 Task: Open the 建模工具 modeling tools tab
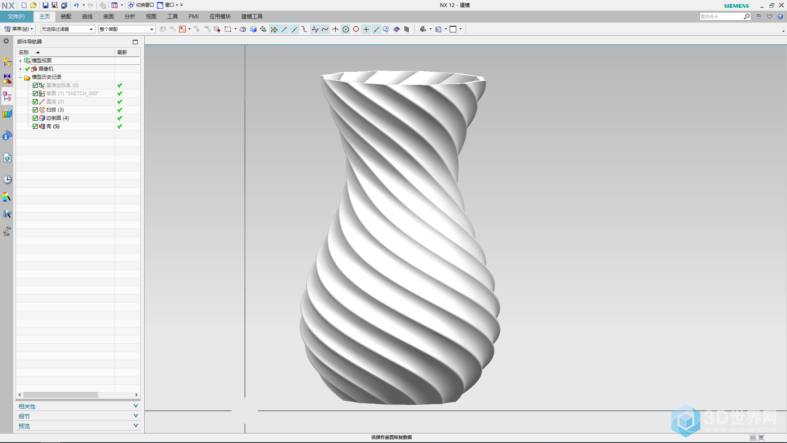[x=252, y=16]
